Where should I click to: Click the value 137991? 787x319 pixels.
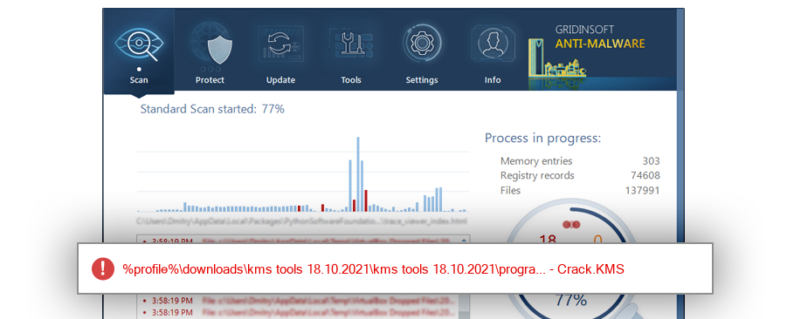coord(643,190)
